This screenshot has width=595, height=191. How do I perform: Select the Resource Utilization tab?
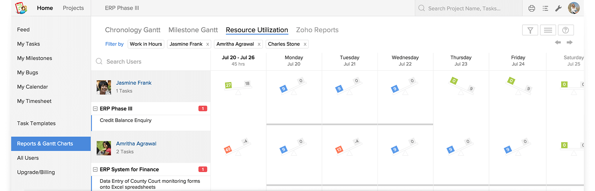click(257, 30)
